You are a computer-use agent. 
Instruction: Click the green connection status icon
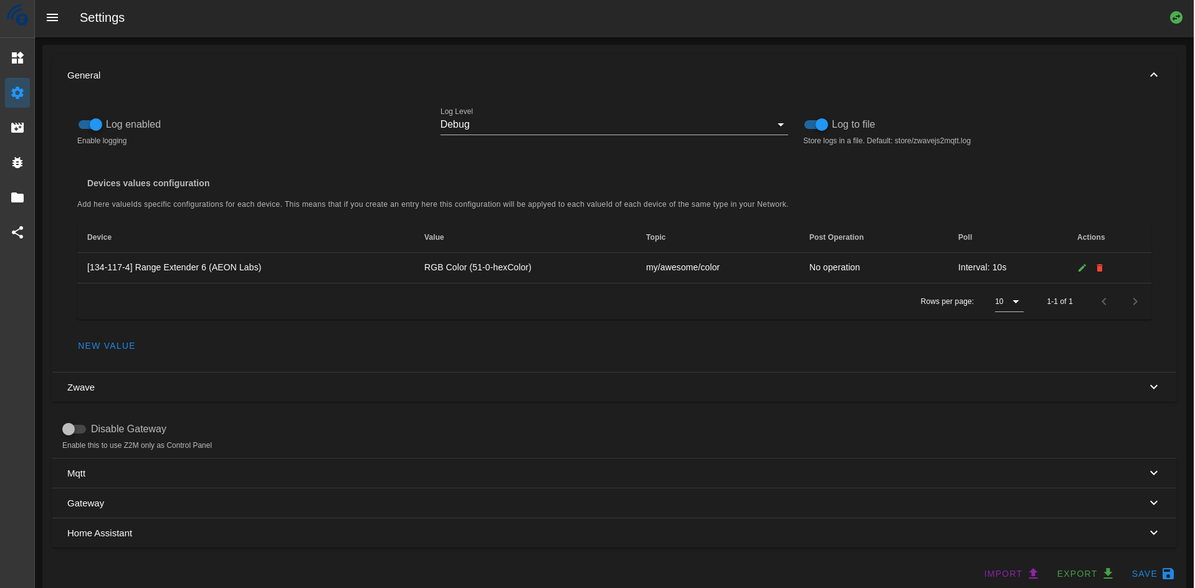pos(1176,17)
